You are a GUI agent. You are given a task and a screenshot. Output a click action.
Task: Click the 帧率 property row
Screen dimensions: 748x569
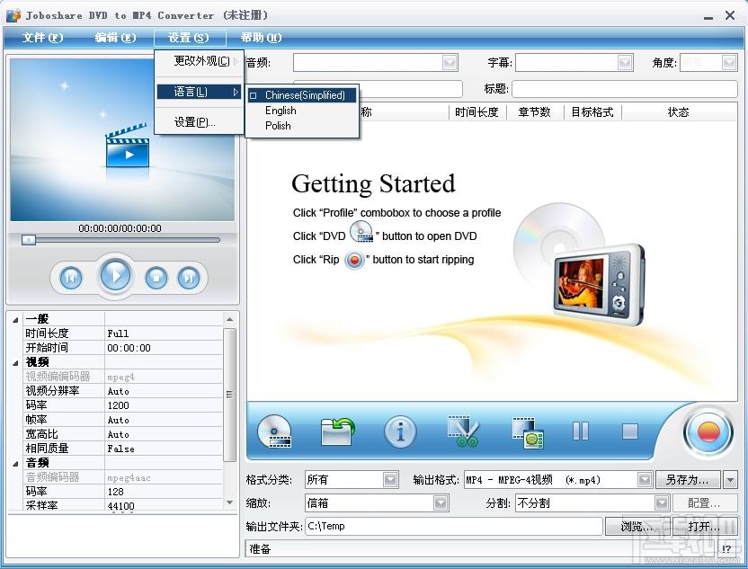(123, 420)
